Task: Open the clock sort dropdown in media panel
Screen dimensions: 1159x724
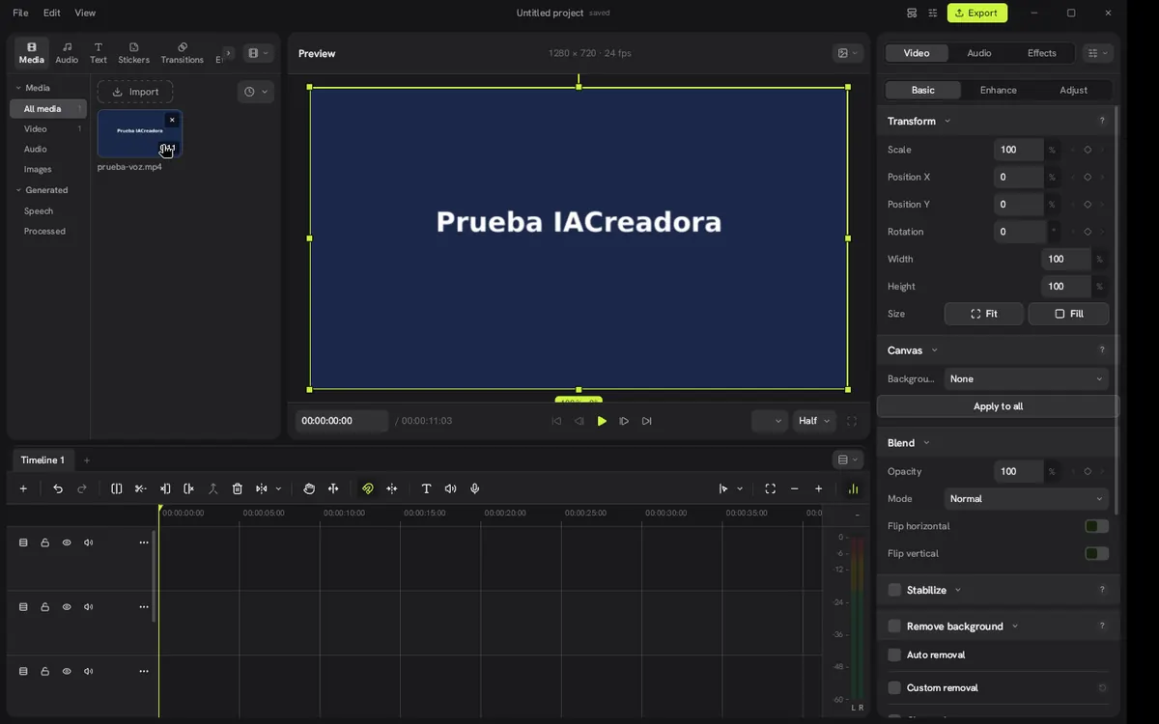Action: point(256,92)
